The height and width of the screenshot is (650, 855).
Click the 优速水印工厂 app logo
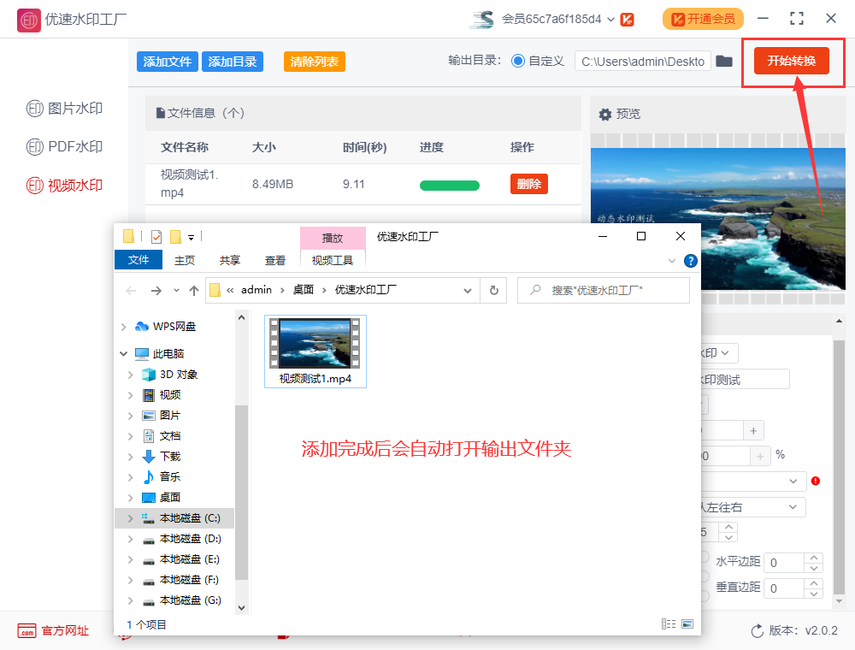(x=28, y=19)
